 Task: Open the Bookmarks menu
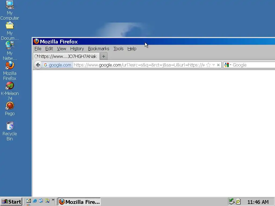pyautogui.click(x=99, y=49)
